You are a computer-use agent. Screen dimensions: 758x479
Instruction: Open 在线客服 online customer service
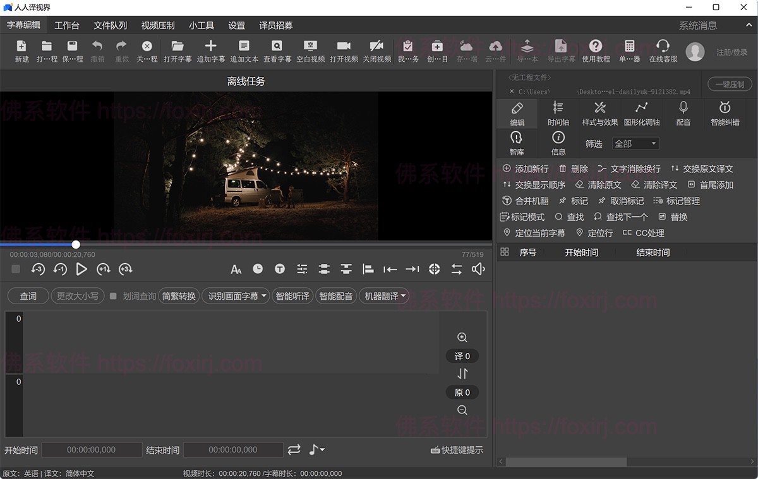tap(663, 50)
